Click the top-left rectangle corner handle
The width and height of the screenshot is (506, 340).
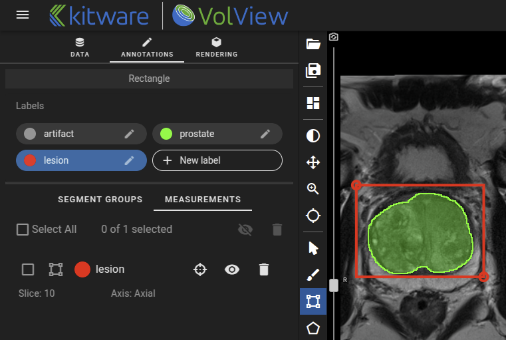coord(356,185)
